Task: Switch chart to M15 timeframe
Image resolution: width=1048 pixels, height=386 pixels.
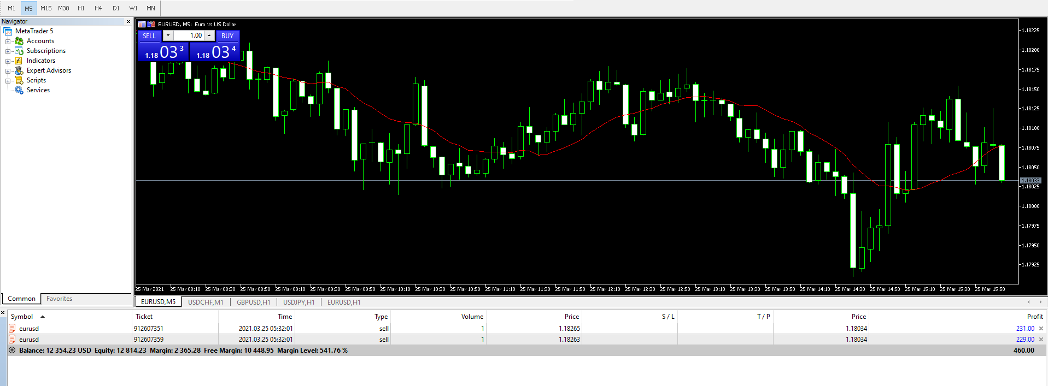Action: coord(46,8)
